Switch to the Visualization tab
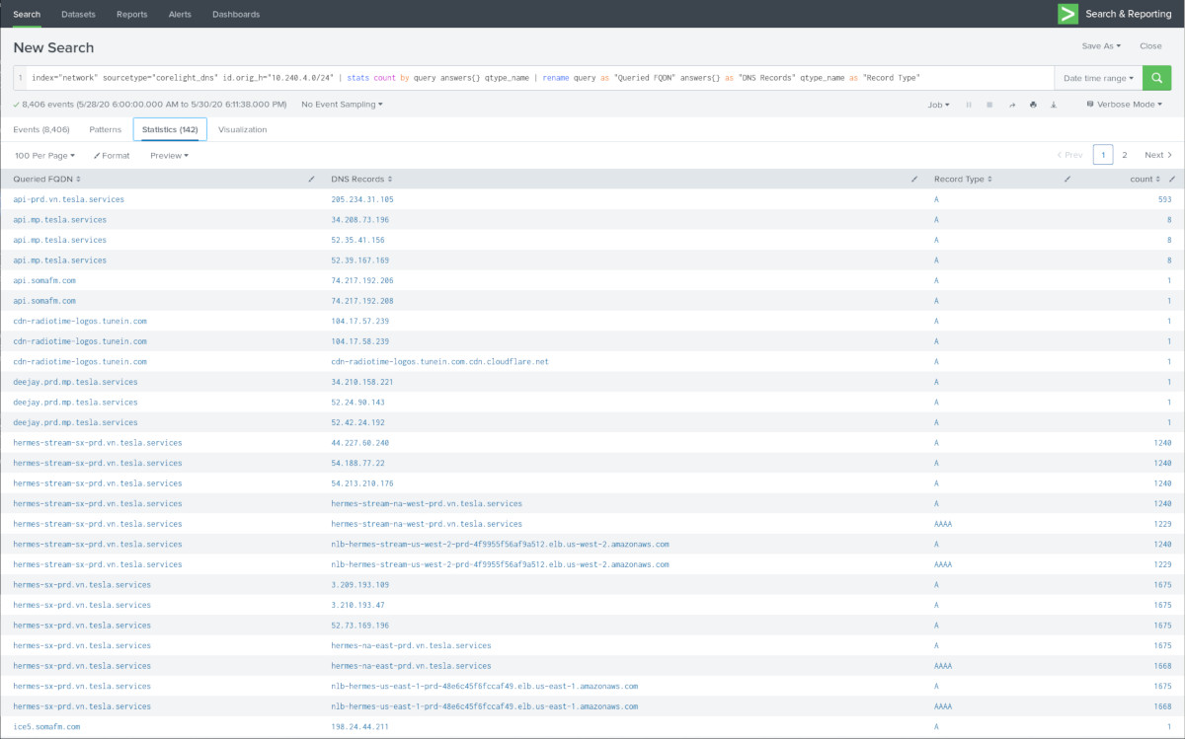Image resolution: width=1185 pixels, height=739 pixels. [243, 129]
